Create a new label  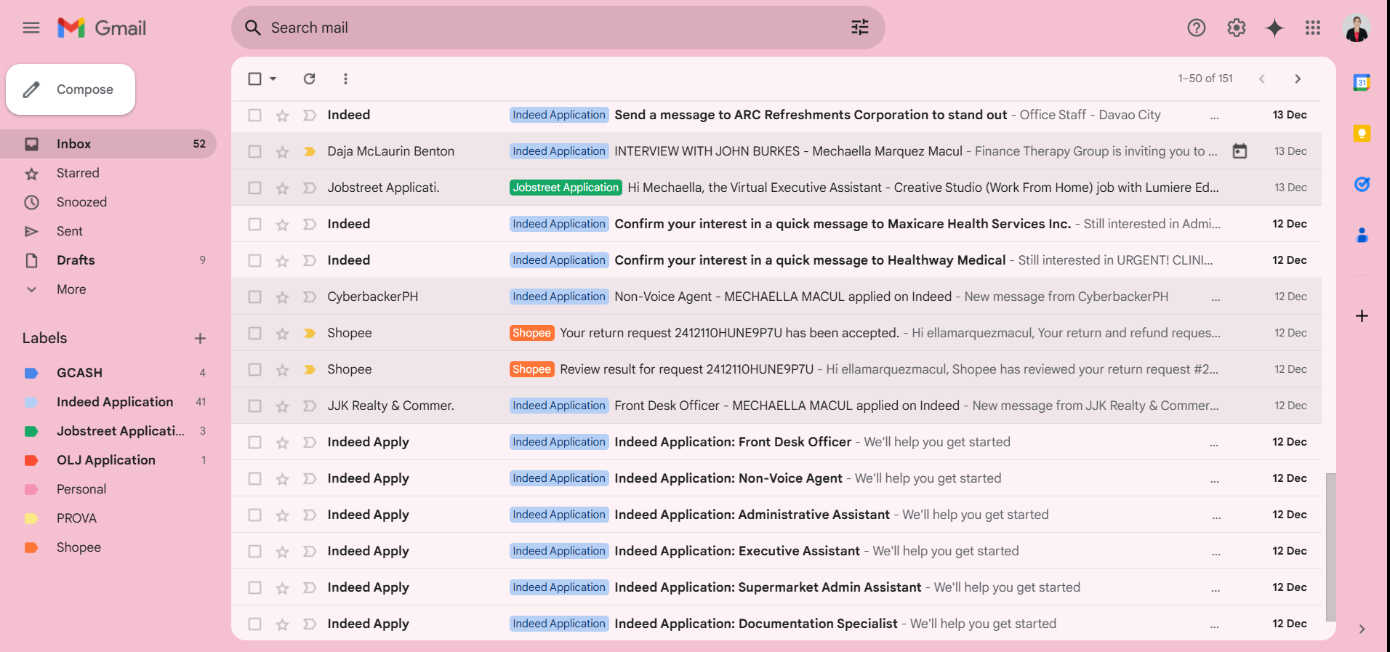click(x=201, y=338)
